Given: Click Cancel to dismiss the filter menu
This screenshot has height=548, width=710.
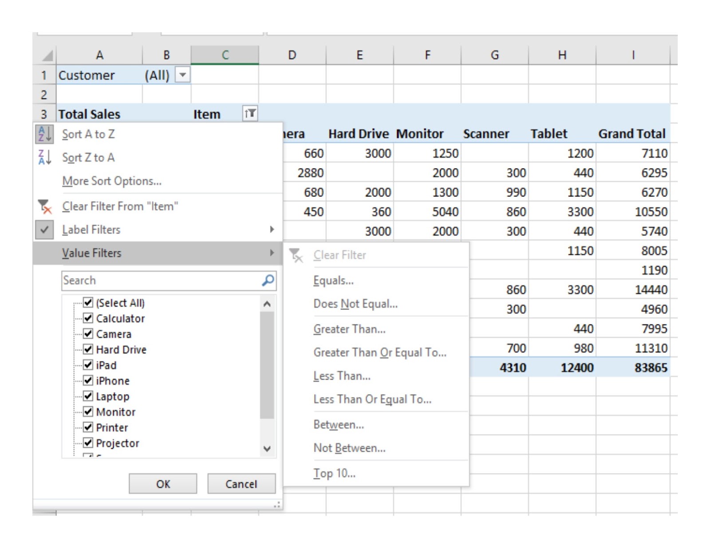Looking at the screenshot, I should [x=241, y=484].
